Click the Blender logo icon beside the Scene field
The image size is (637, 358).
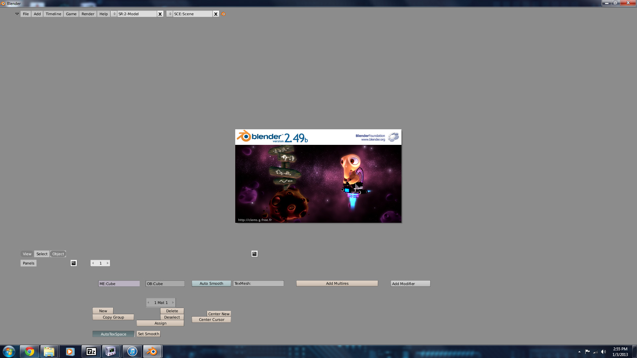(x=223, y=14)
